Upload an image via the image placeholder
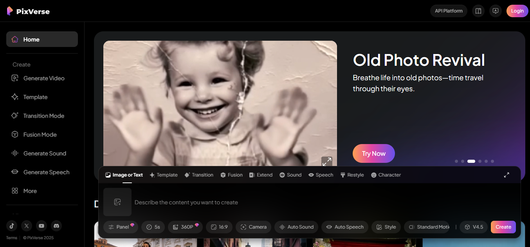530x247 pixels. [117, 202]
